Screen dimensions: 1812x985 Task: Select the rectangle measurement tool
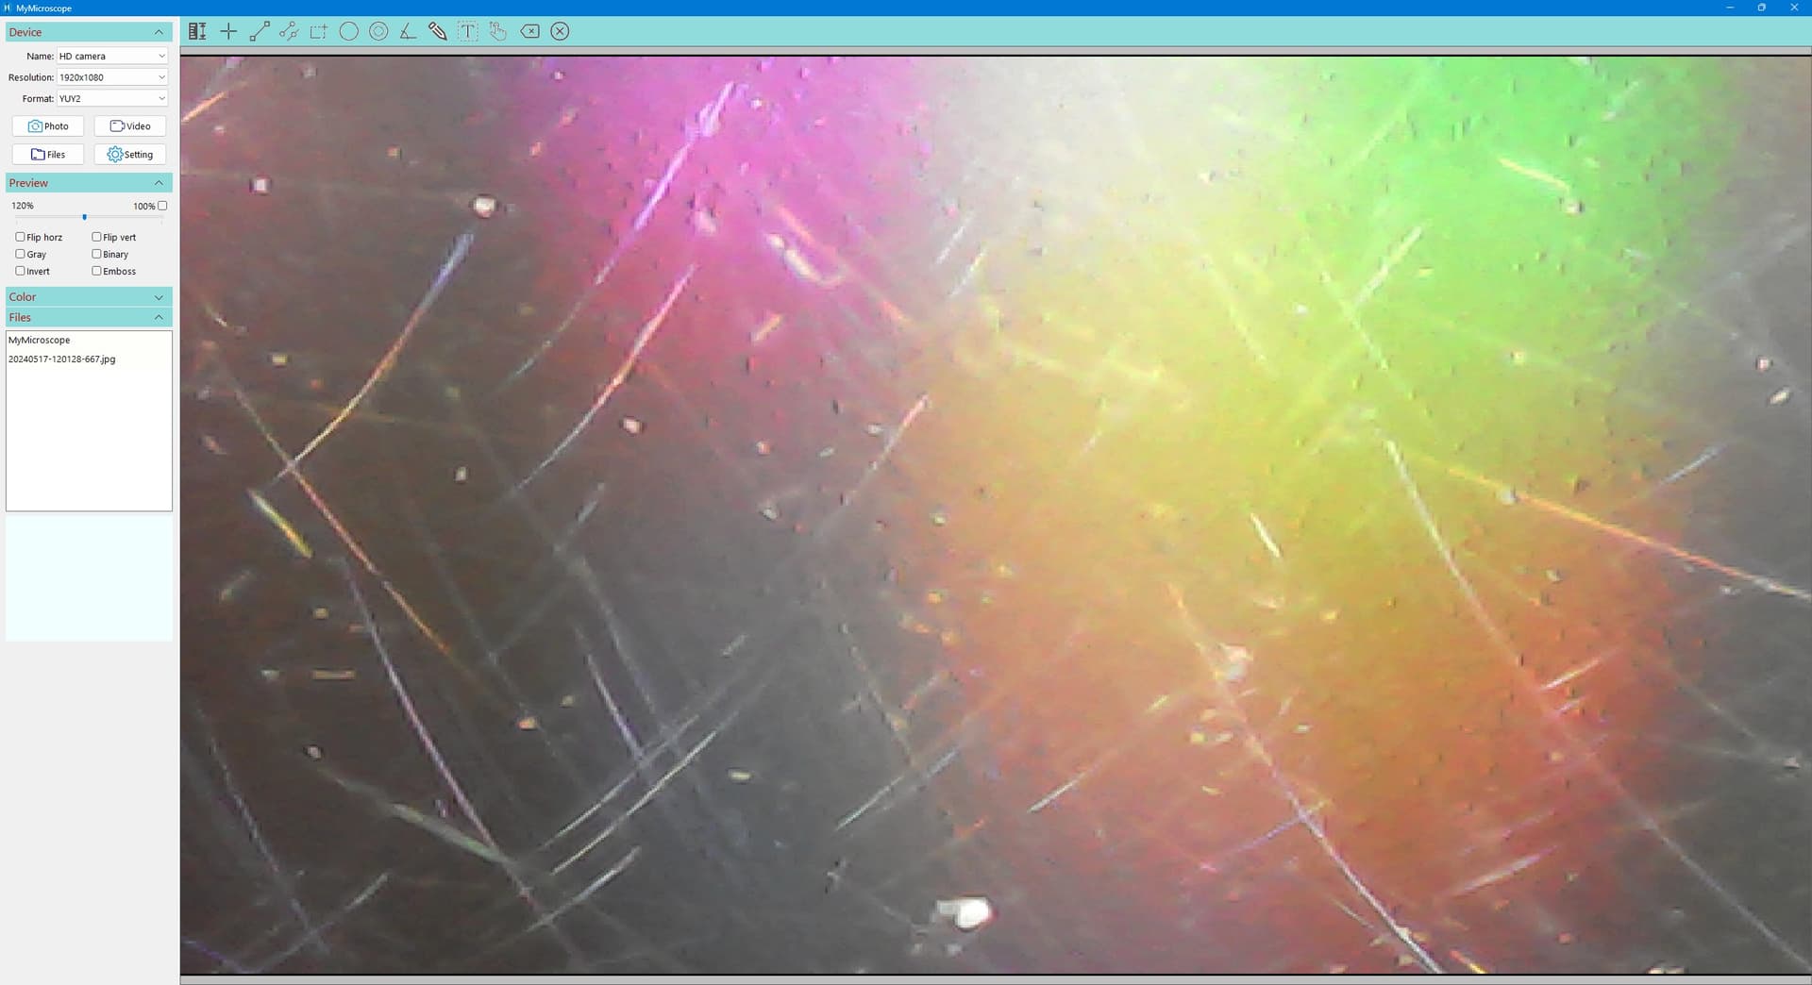click(319, 31)
